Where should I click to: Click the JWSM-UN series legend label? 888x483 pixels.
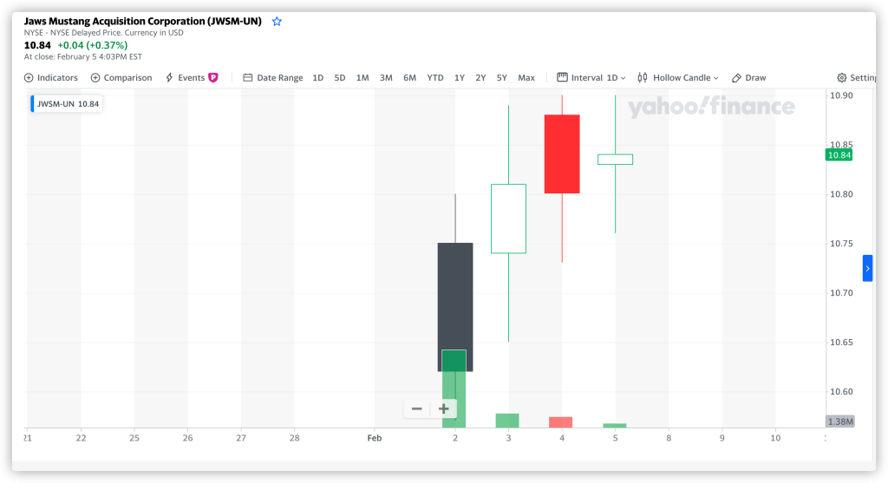click(68, 104)
